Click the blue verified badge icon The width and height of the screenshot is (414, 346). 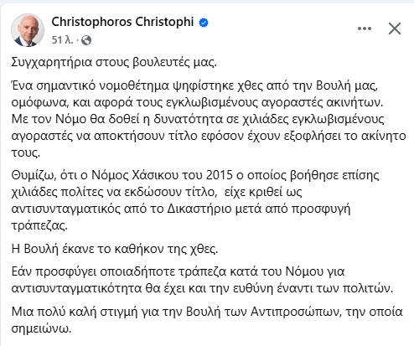pos(204,23)
